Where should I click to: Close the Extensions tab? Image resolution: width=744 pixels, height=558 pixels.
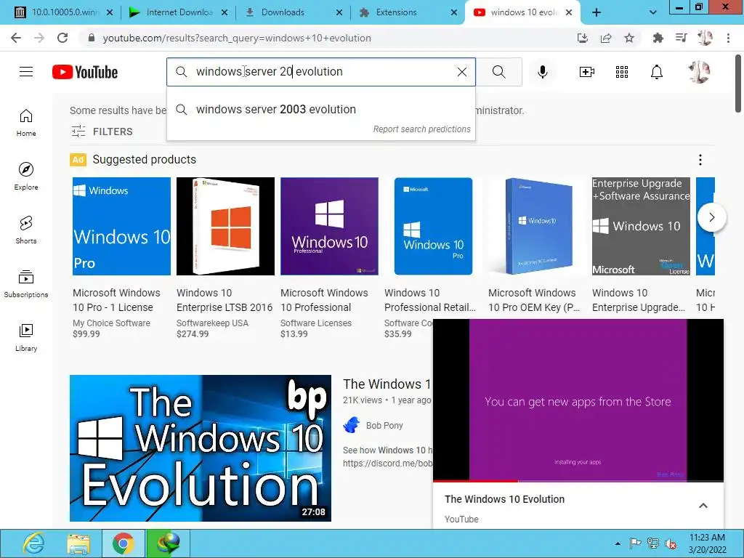tap(454, 13)
